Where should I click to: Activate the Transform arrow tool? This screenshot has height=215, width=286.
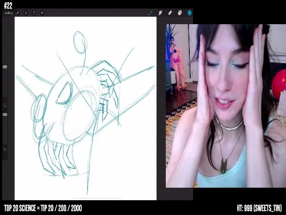tap(42, 13)
